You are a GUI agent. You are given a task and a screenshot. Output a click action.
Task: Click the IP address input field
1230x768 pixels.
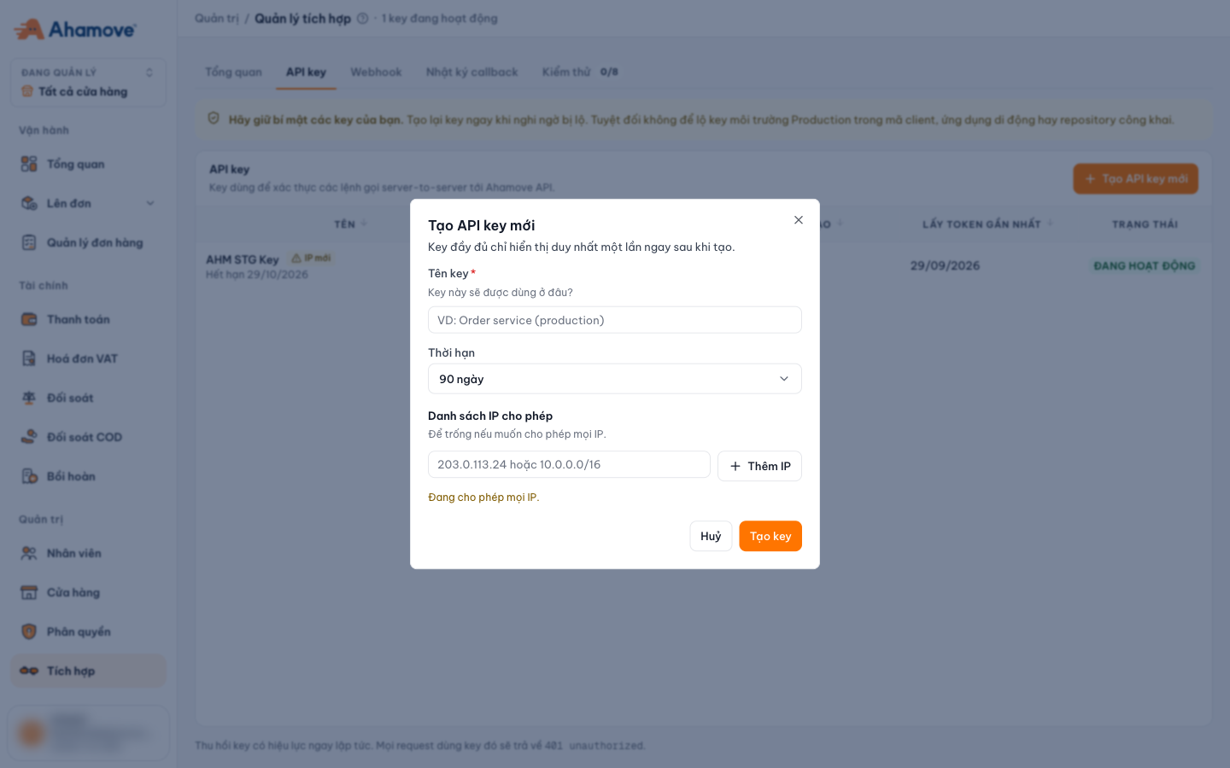coord(569,464)
